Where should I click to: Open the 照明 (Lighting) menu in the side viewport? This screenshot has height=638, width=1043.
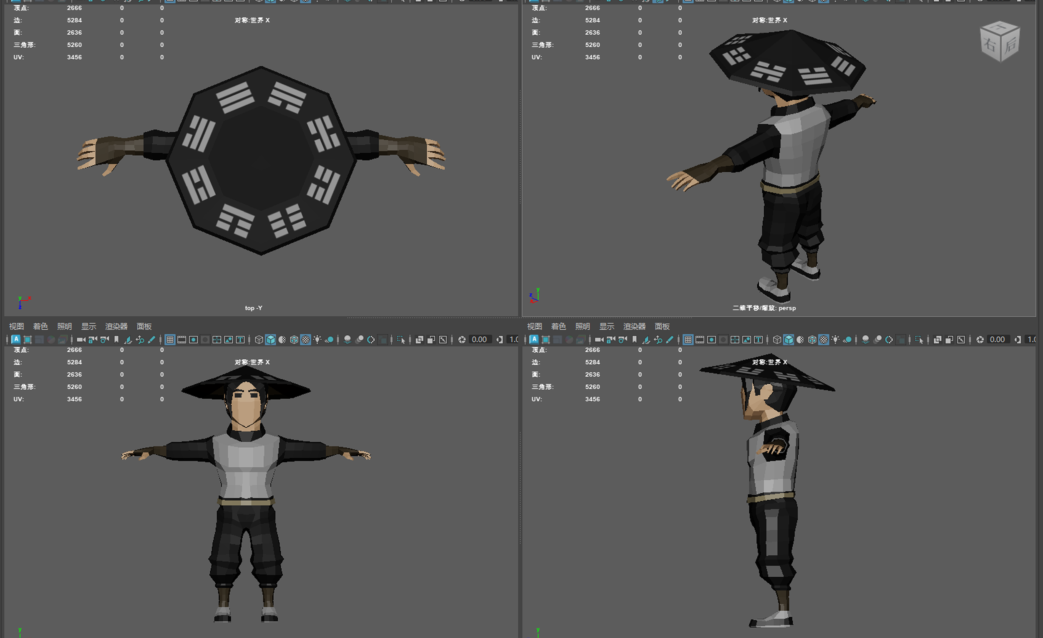(x=582, y=326)
